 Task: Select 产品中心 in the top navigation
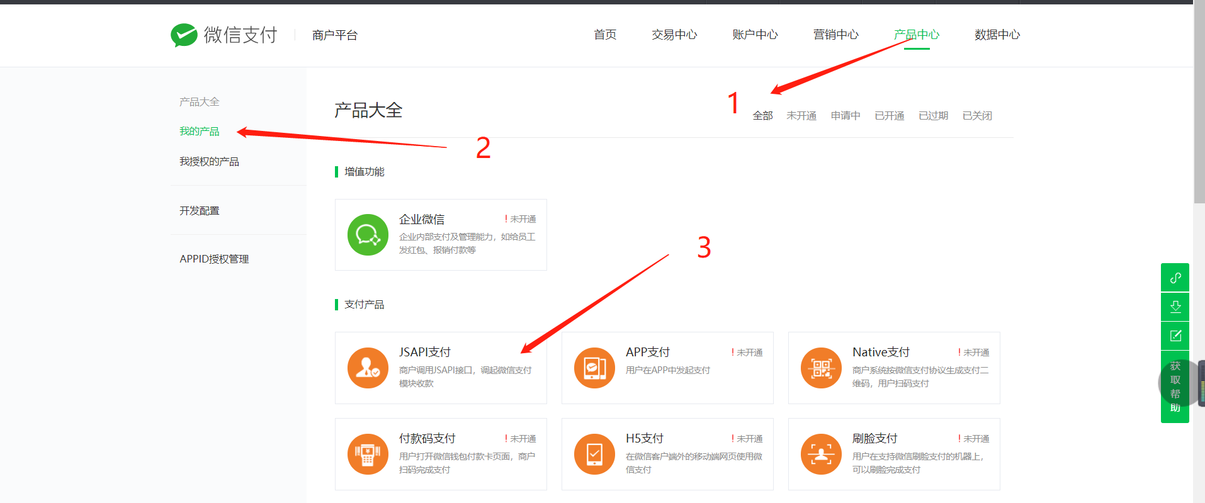(917, 35)
